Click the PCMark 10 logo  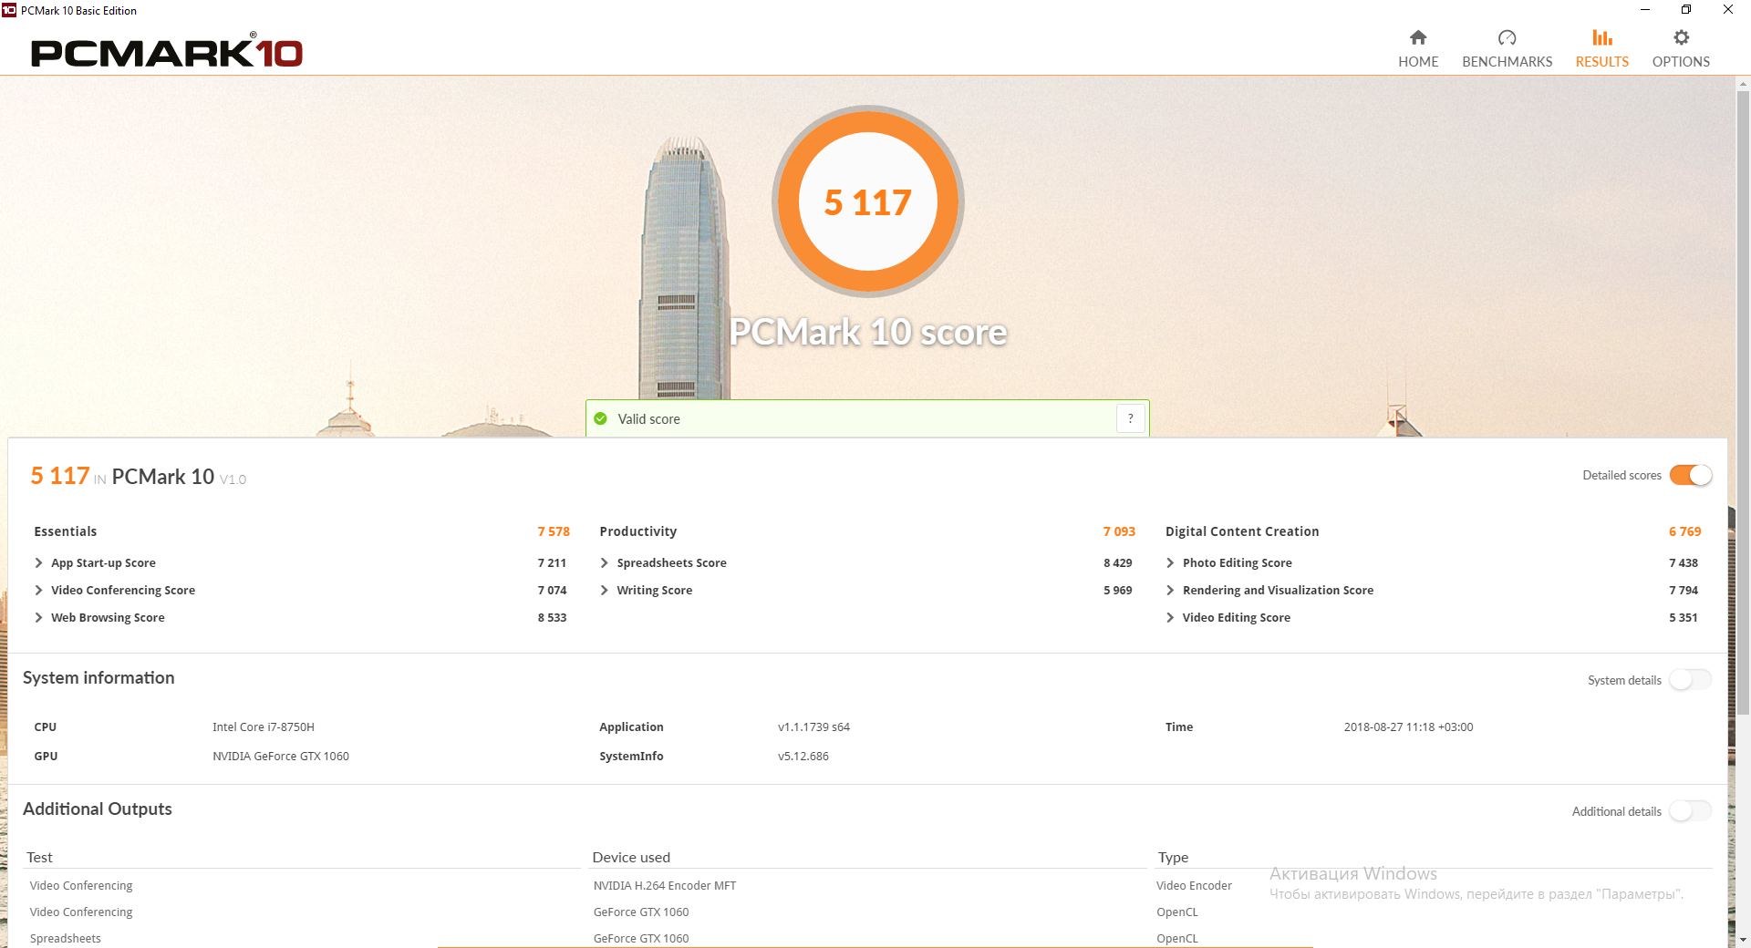point(167,52)
